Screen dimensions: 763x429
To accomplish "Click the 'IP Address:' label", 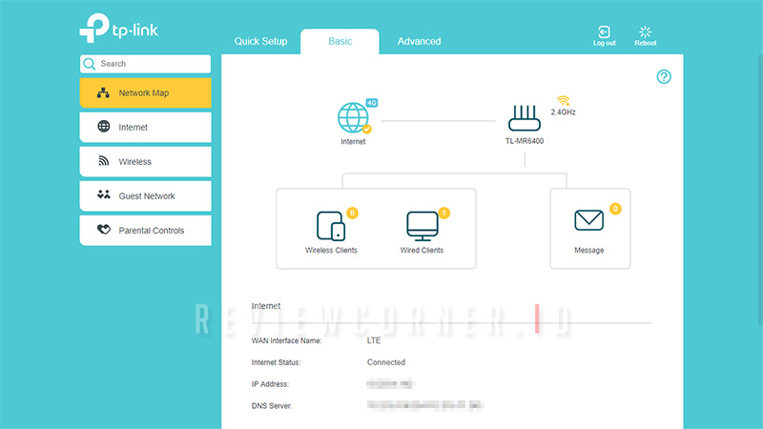I will point(270,384).
